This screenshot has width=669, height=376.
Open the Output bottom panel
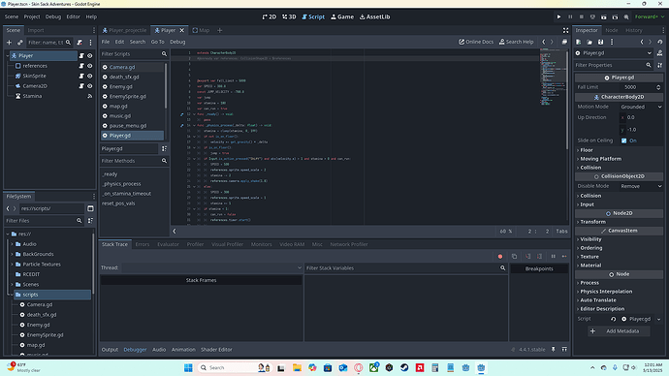110,350
